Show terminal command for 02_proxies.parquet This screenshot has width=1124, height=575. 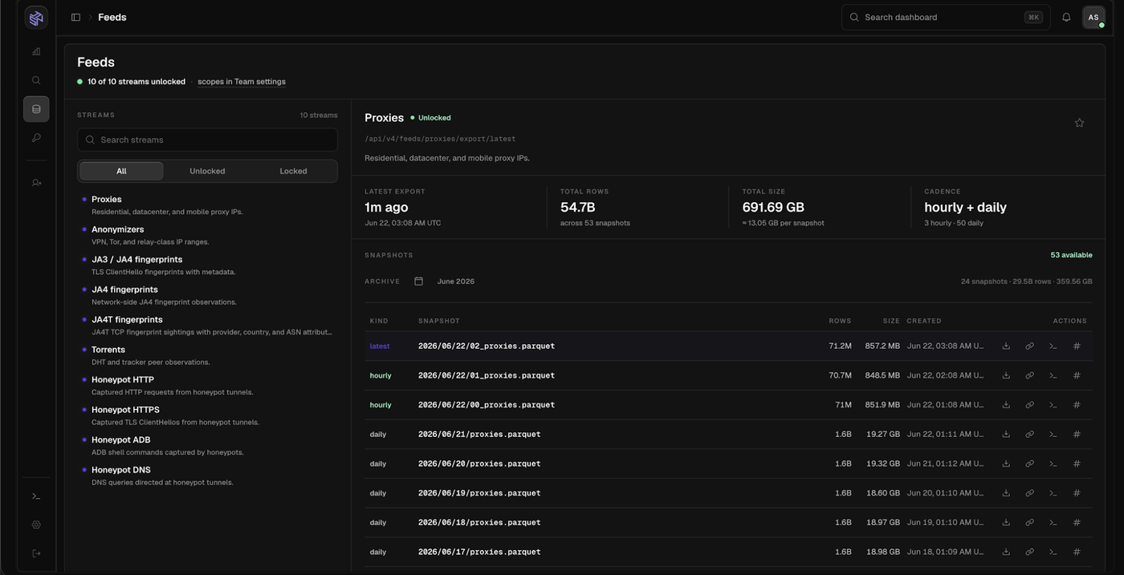(1053, 346)
